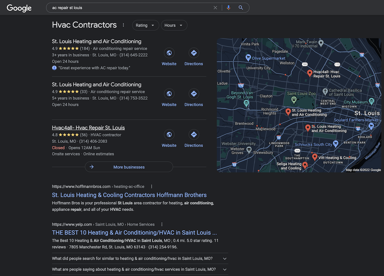Click three-dot menu next to yelp.com URL
The image size is (384, 276).
(162, 224)
